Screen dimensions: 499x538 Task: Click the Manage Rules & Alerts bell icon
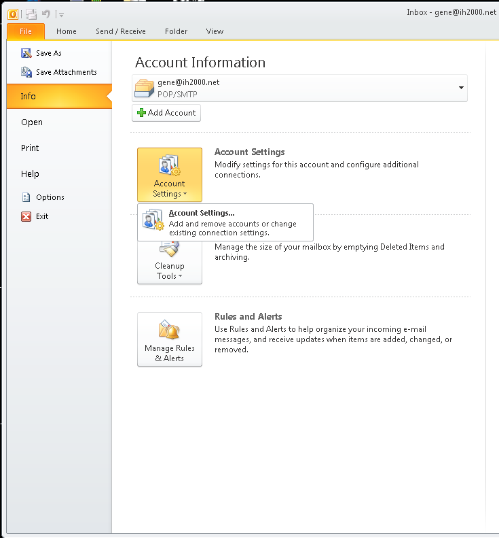tap(170, 329)
